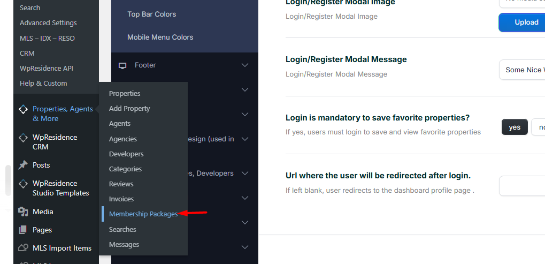545x264 pixels.
Task: Click the Login/Register Modal Message text field
Action: 521,70
